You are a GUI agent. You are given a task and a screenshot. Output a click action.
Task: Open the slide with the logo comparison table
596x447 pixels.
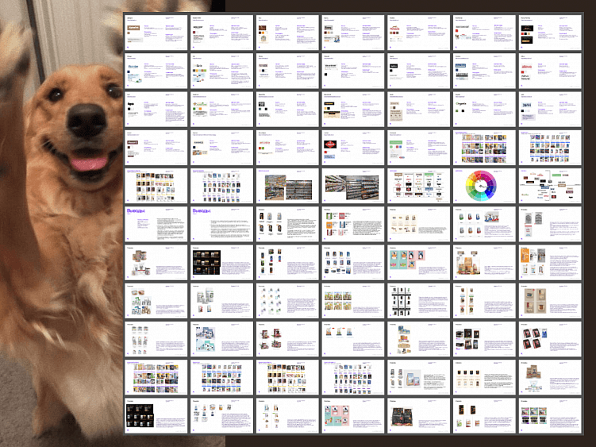[418, 186]
